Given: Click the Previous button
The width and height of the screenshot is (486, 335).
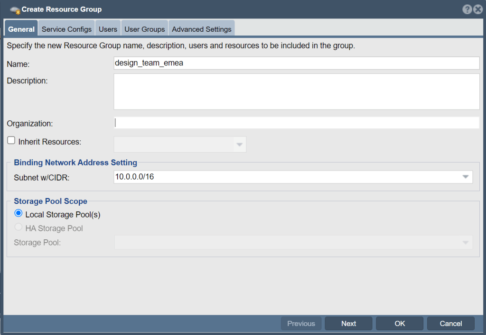Looking at the screenshot, I should pos(301,323).
